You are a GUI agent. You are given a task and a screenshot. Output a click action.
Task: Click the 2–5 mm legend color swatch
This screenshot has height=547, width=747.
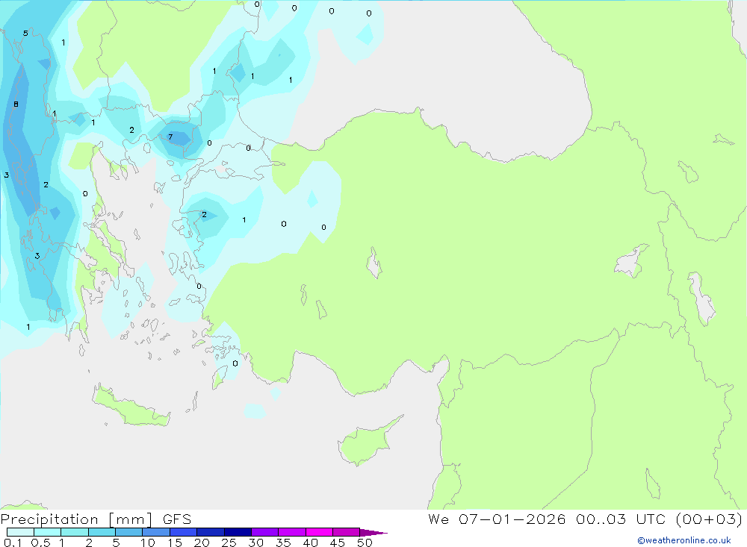tap(102, 532)
